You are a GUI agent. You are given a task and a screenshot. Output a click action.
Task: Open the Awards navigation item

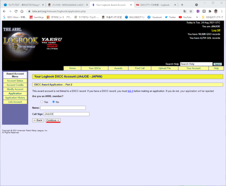pos(118,68)
